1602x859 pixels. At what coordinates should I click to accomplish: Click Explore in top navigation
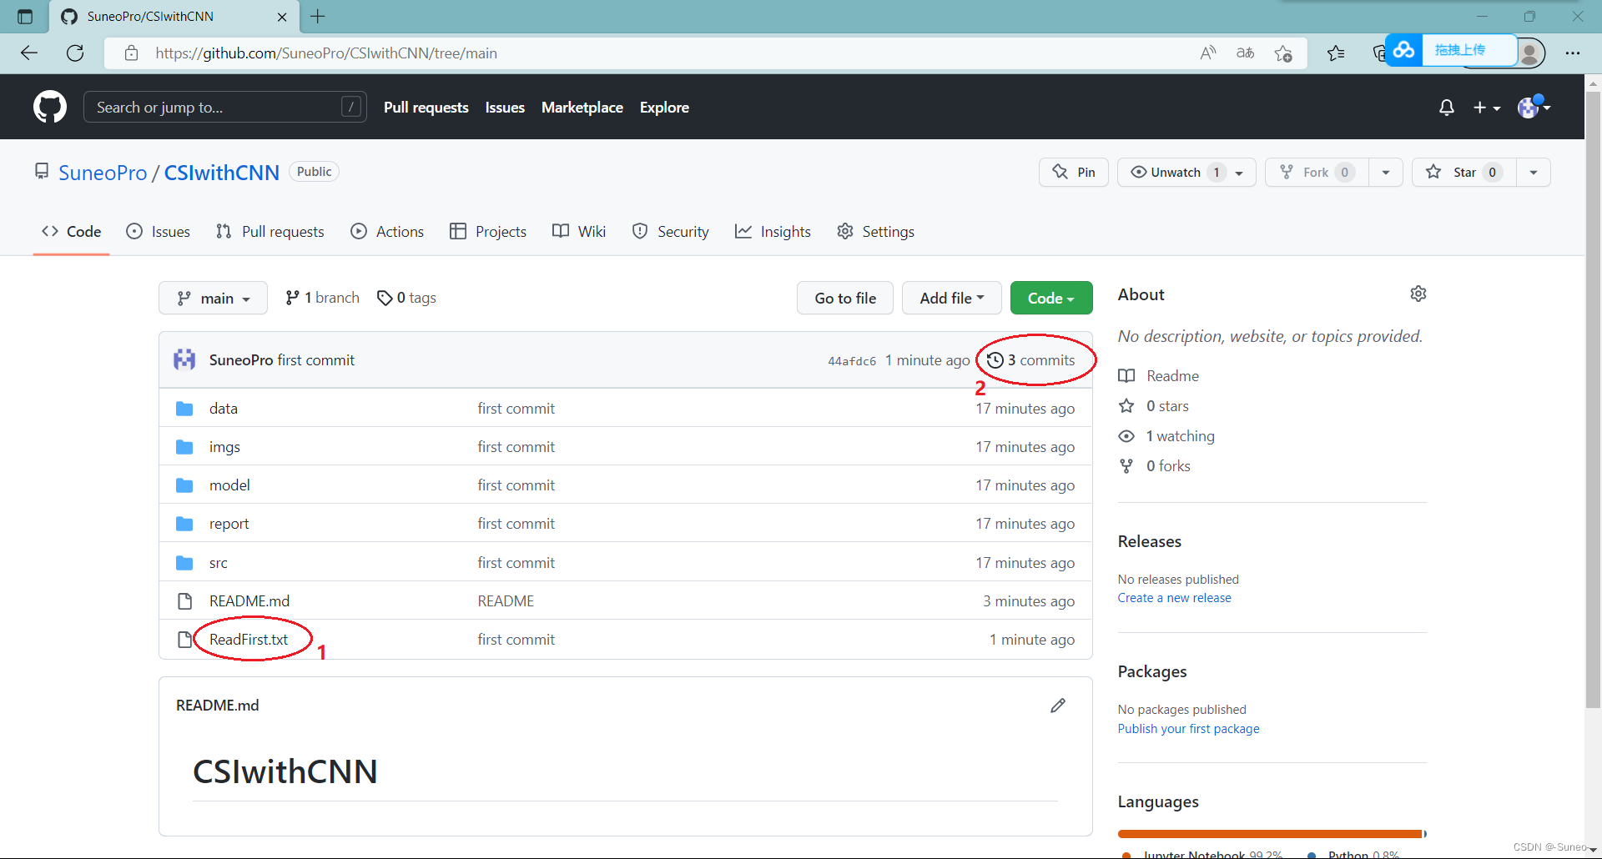pyautogui.click(x=664, y=108)
